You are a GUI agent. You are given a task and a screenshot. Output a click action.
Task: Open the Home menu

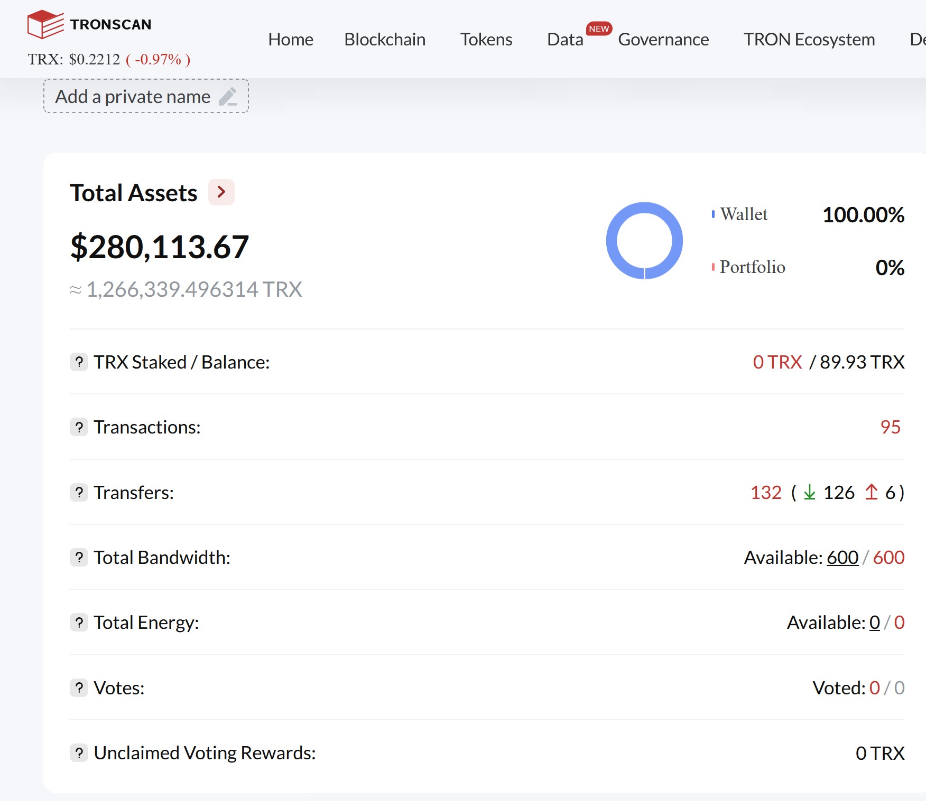291,40
